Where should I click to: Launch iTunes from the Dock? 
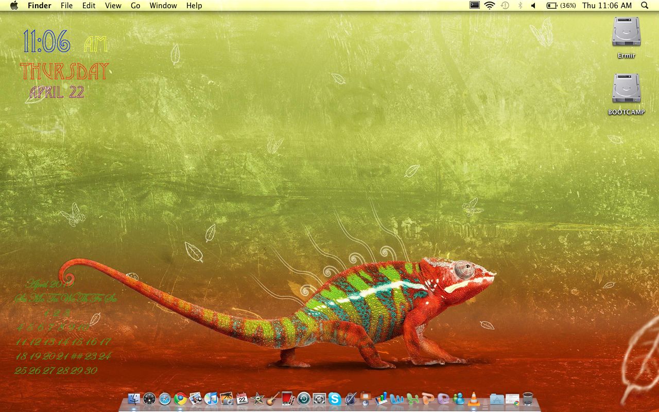[x=211, y=399]
